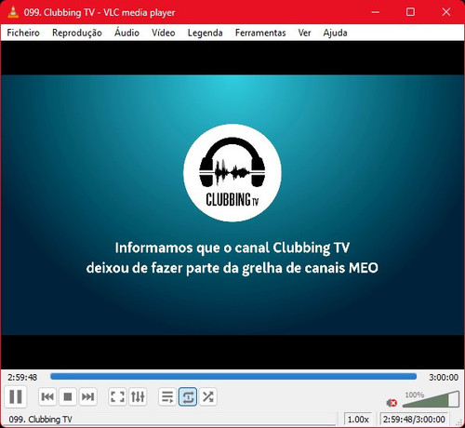Toggle fullscreen video mode
This screenshot has height=428, width=465.
118,396
